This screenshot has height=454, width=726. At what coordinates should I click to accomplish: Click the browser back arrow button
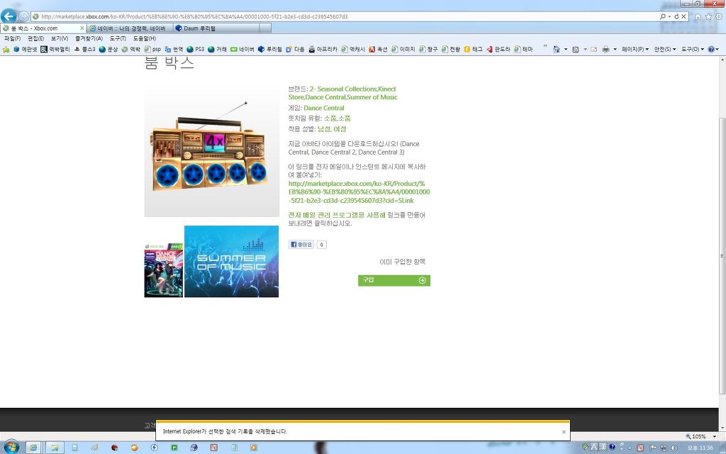pos(9,16)
